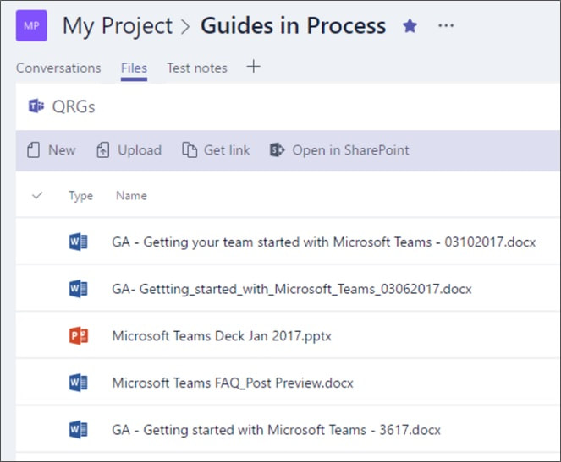Click Word icon for 03102017.docx file
Image resolution: width=561 pixels, height=462 pixels.
pos(79,242)
